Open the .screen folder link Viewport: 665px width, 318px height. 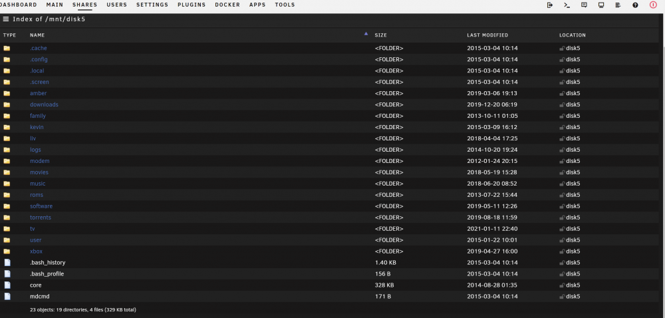[39, 82]
